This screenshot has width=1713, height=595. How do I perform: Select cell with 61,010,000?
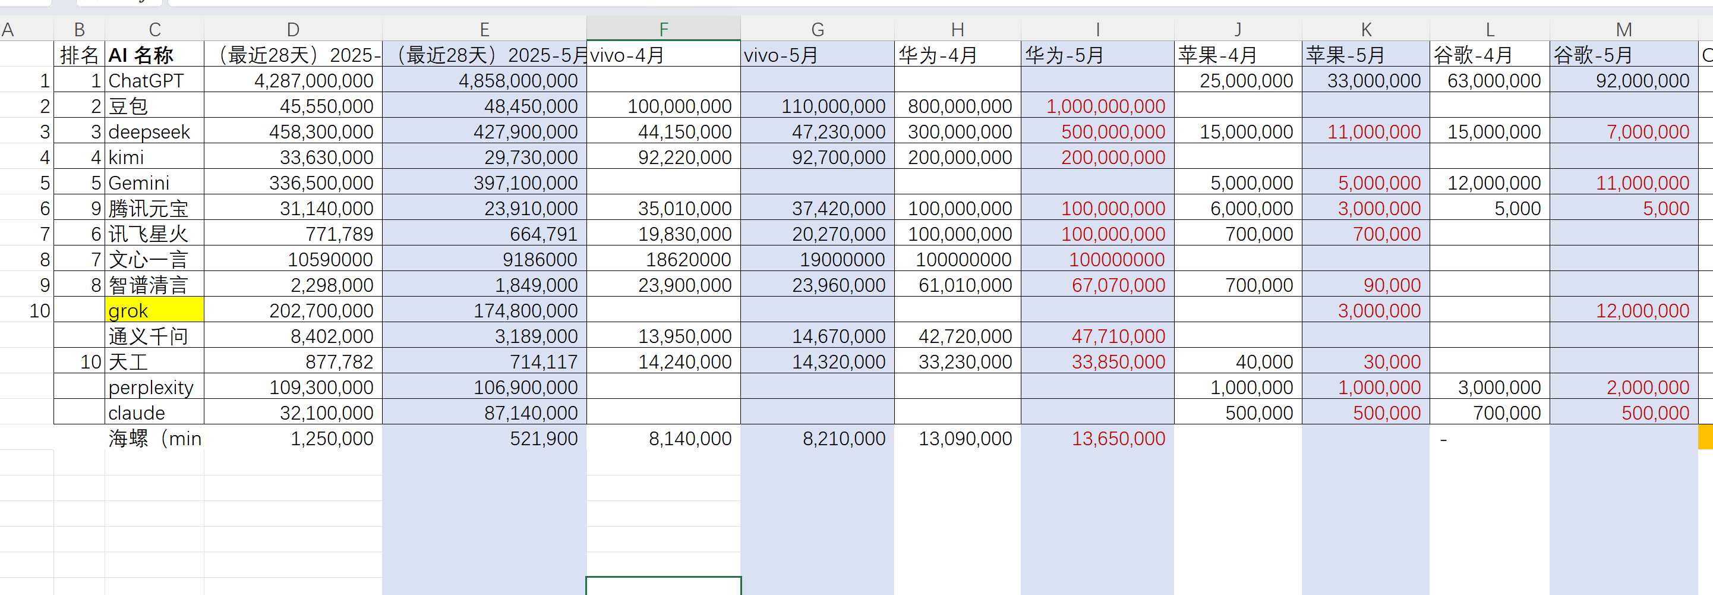958,285
